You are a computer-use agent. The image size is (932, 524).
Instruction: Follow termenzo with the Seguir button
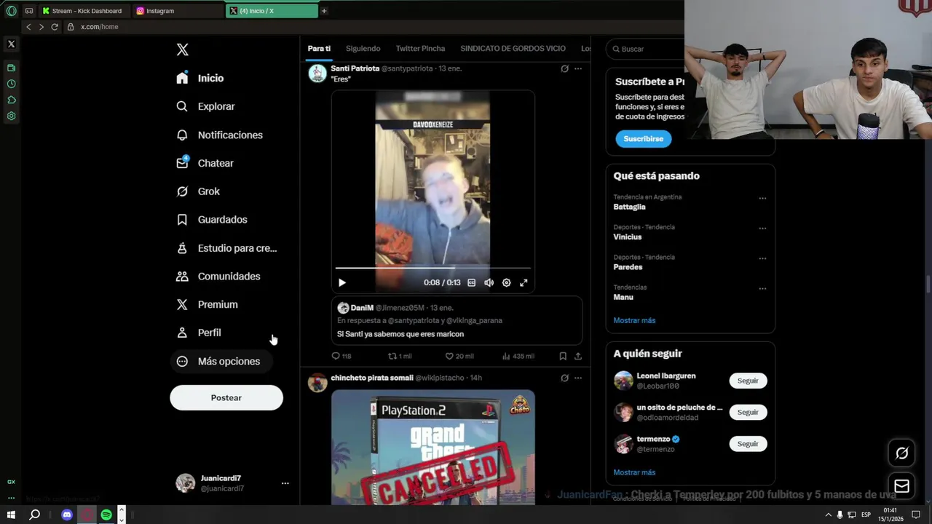pos(748,444)
